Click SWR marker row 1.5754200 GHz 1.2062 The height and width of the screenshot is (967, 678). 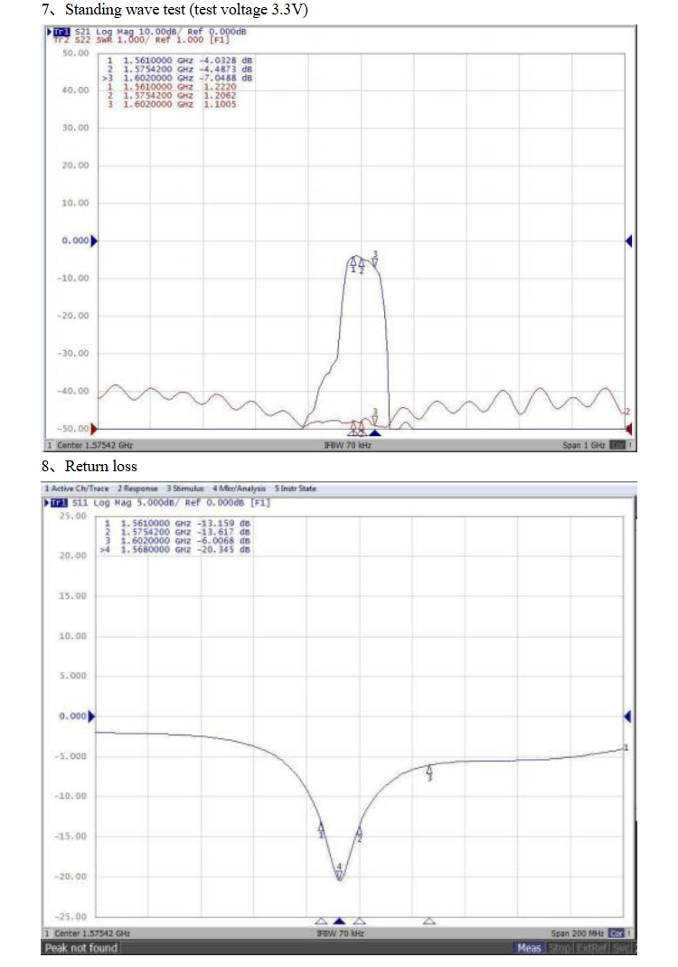pyautogui.click(x=172, y=96)
